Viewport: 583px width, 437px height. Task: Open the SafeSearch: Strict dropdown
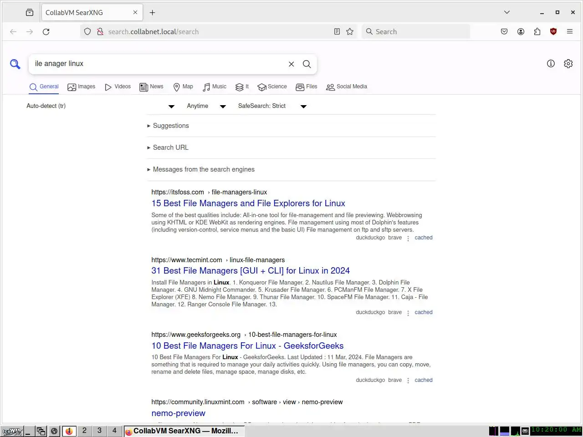tap(272, 106)
